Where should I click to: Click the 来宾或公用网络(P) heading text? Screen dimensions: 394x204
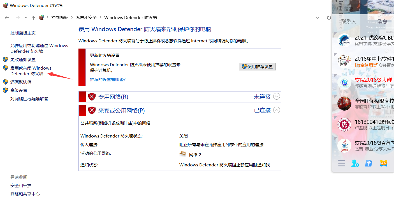pos(122,110)
